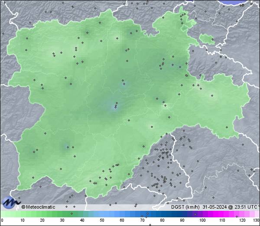
Task: Click the DGST (km/h) label
Action: 185,207
